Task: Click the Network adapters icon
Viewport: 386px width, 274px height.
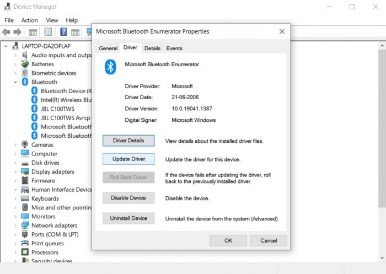Action: tap(25, 225)
